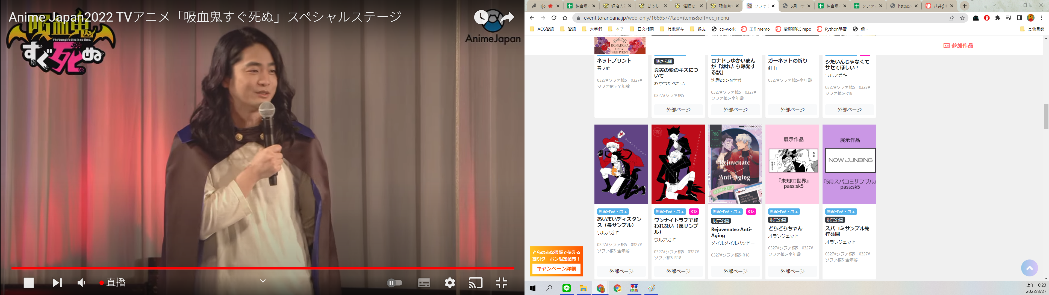This screenshot has height=295, width=1049.
Task: Open the Rejuvenate Anti-Aging cover thumbnail
Action: 735,164
